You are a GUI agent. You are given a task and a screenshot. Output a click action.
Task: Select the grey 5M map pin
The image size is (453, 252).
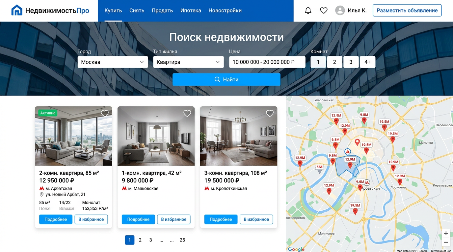(319, 169)
